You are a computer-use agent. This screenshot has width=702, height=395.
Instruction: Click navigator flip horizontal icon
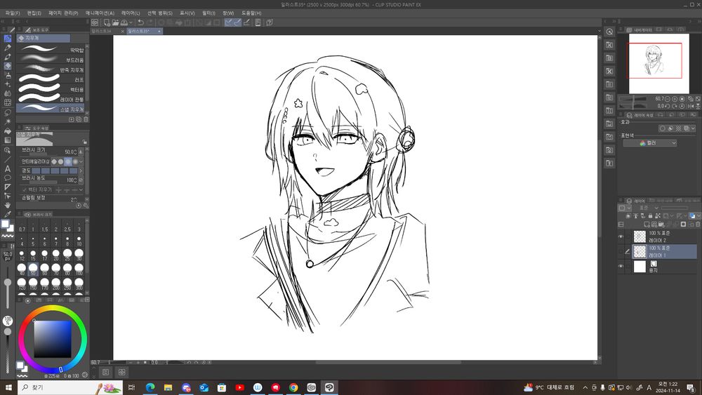[x=690, y=107]
